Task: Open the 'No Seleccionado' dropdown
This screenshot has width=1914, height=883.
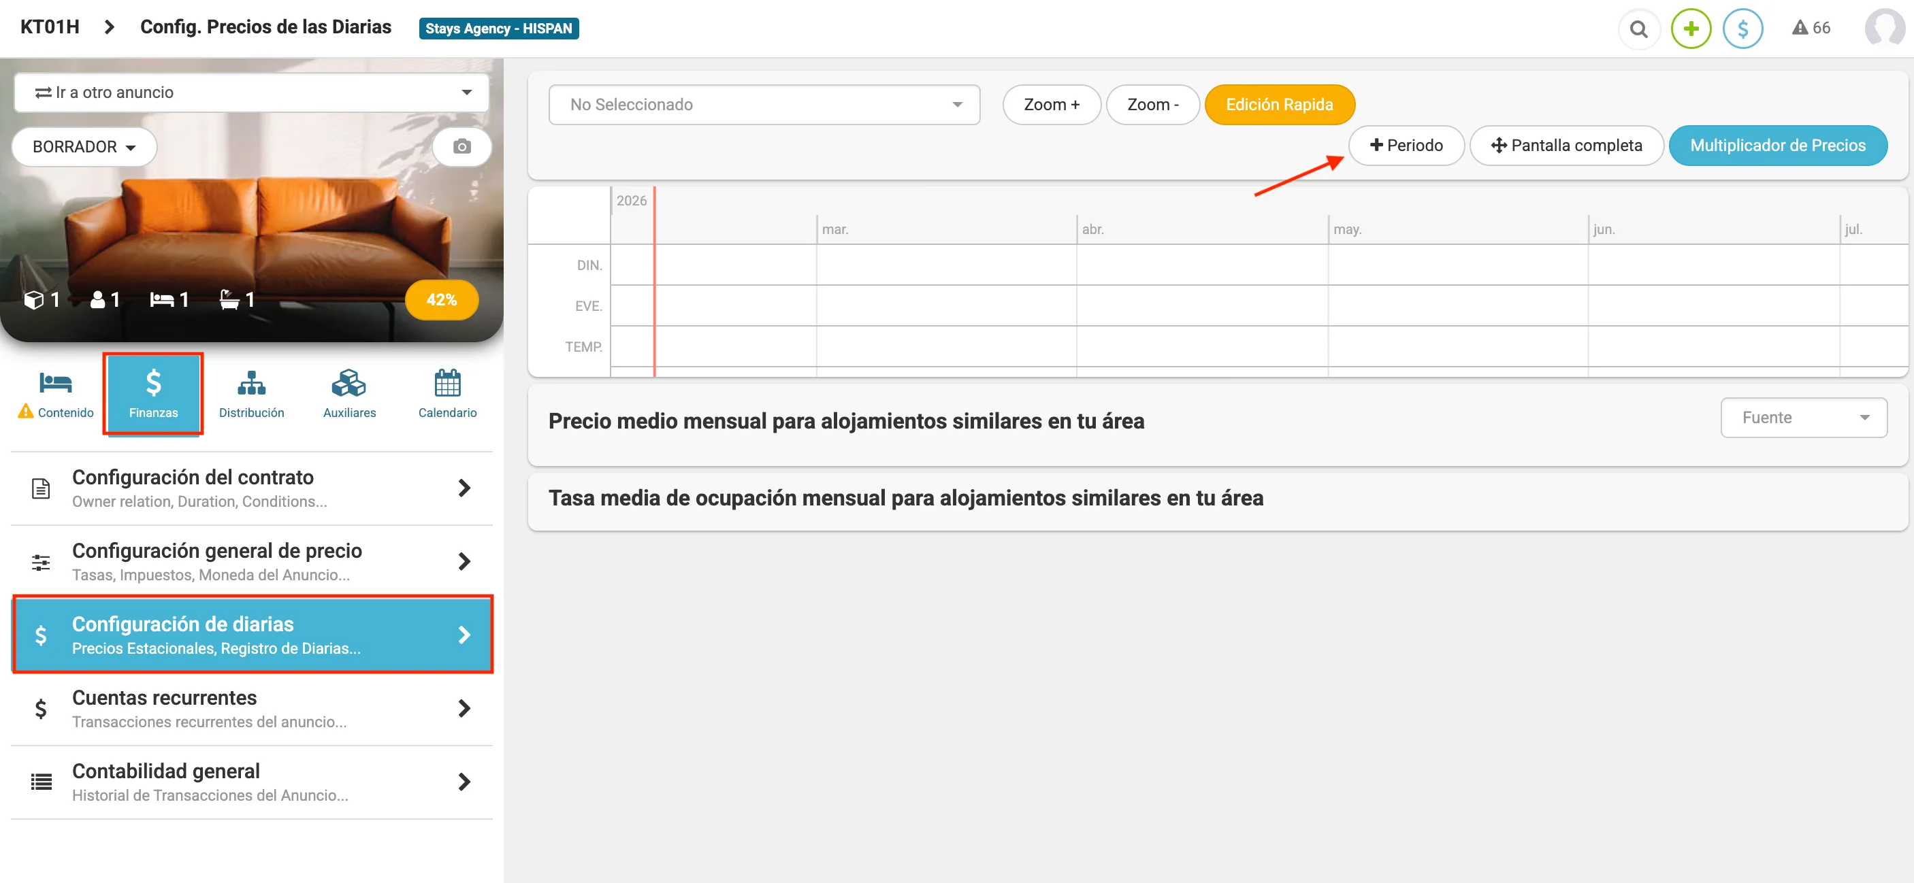Action: coord(764,105)
